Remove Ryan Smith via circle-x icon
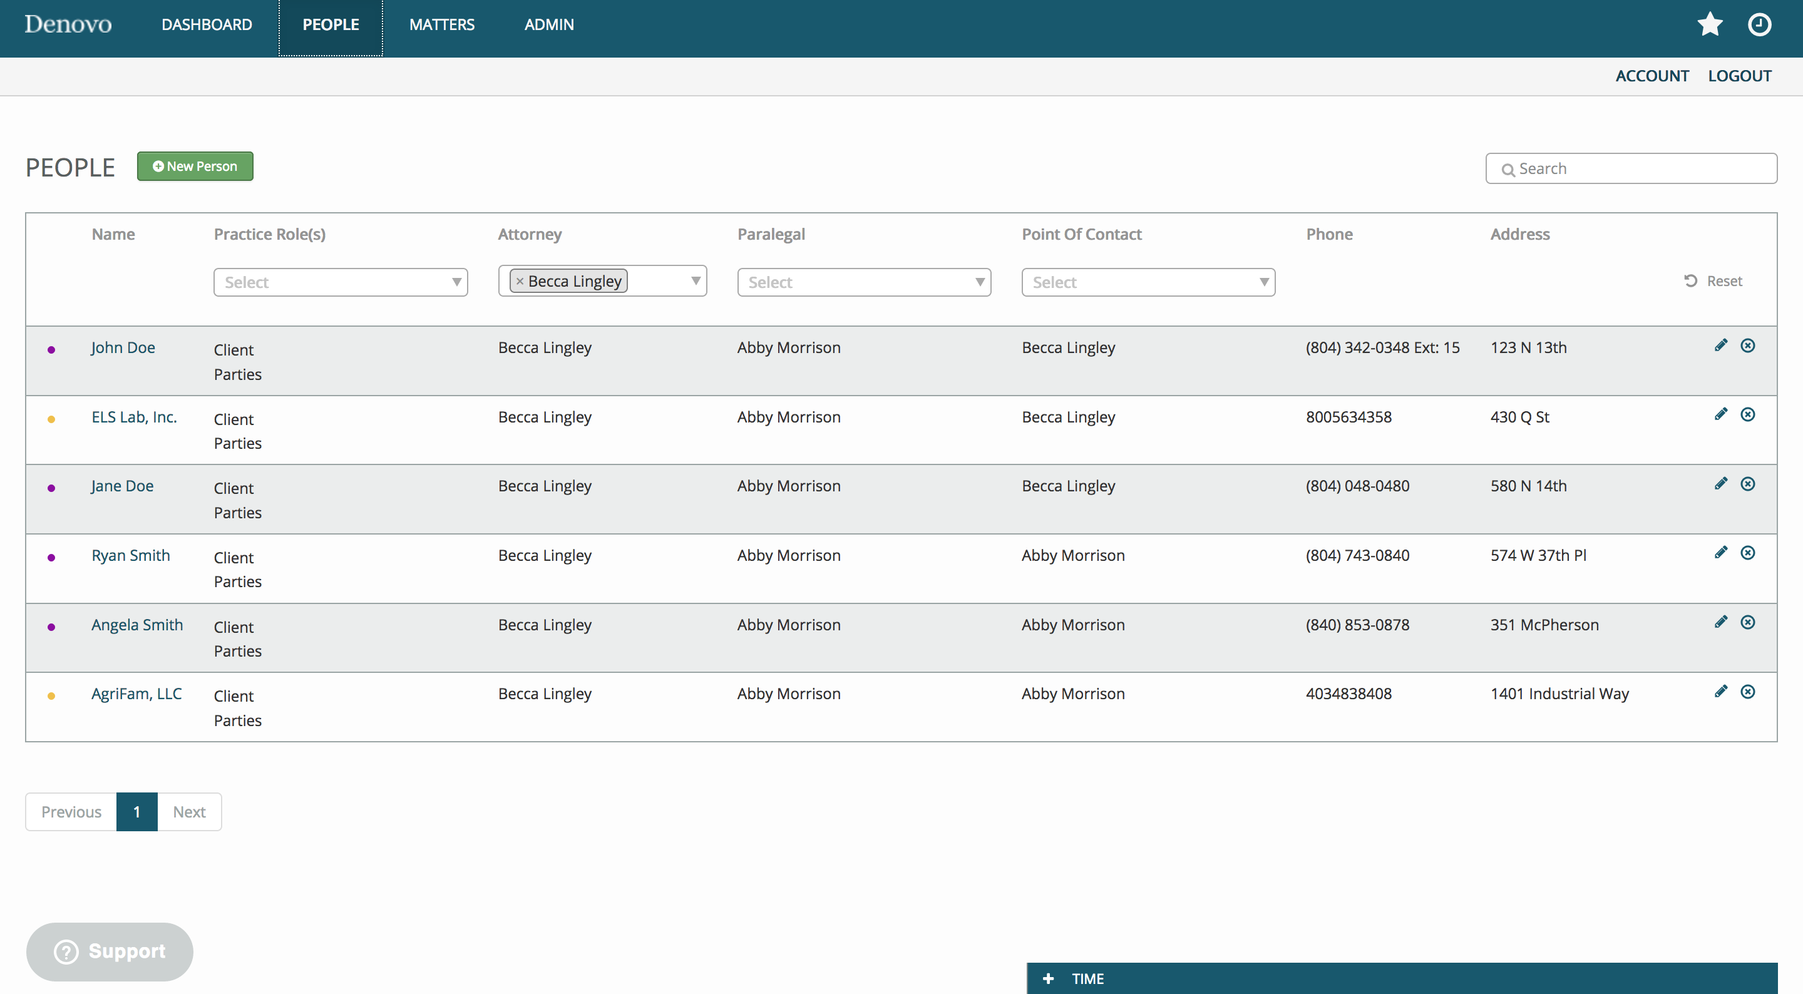This screenshot has height=994, width=1803. (1748, 553)
